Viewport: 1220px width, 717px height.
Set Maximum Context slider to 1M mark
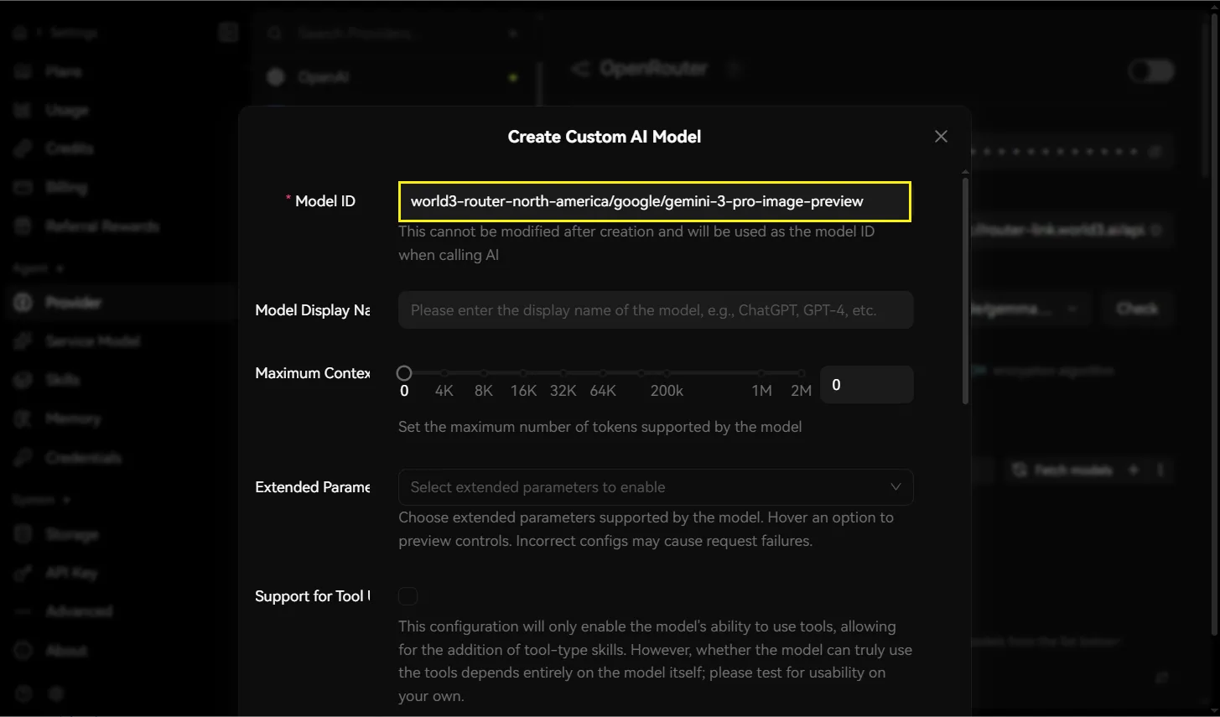(761, 373)
